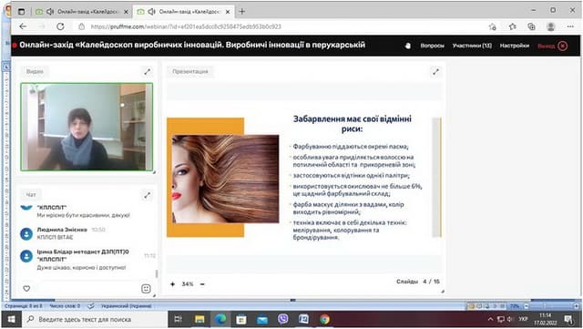Open browser collections icon
Screen dimensions: 583x329
point(531,26)
